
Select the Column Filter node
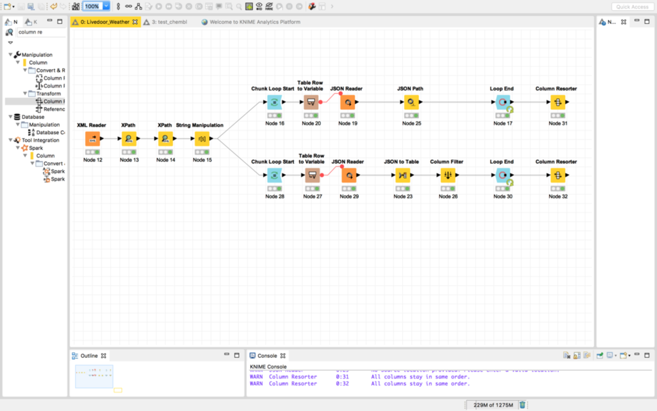[x=447, y=175]
